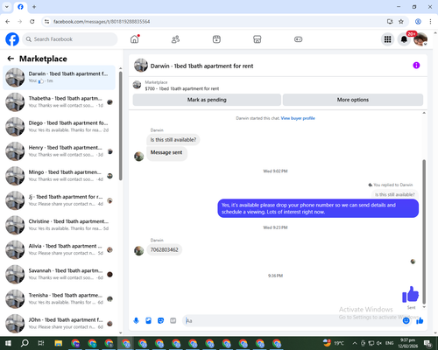Open Windows taskbar search
Viewport: 438px width, 350px height.
click(x=25, y=343)
